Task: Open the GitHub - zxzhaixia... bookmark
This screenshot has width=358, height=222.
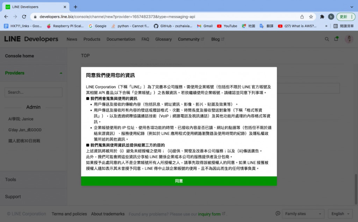Action: click(x=173, y=26)
